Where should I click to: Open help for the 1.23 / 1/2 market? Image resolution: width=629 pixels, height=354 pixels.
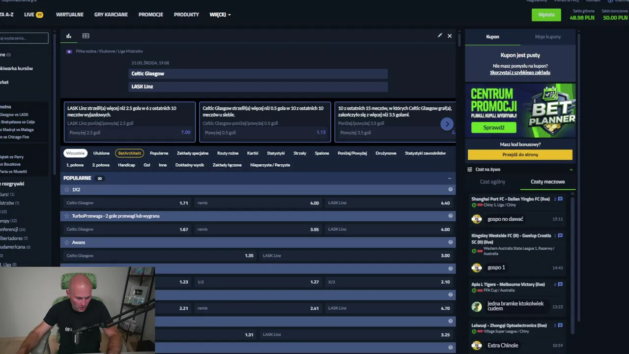(x=450, y=268)
